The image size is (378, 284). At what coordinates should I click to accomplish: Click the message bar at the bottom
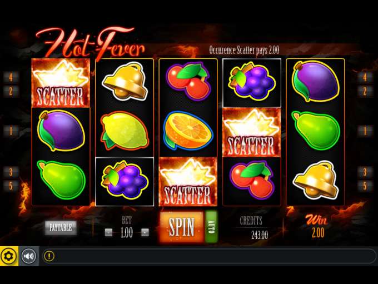tap(208, 256)
